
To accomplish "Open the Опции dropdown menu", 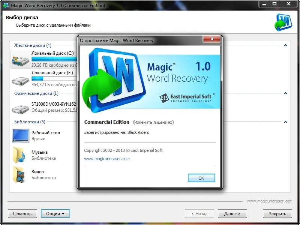I will click(x=55, y=213).
